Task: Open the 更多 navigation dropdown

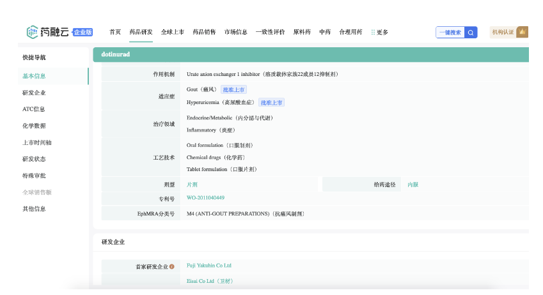Action: pos(382,33)
